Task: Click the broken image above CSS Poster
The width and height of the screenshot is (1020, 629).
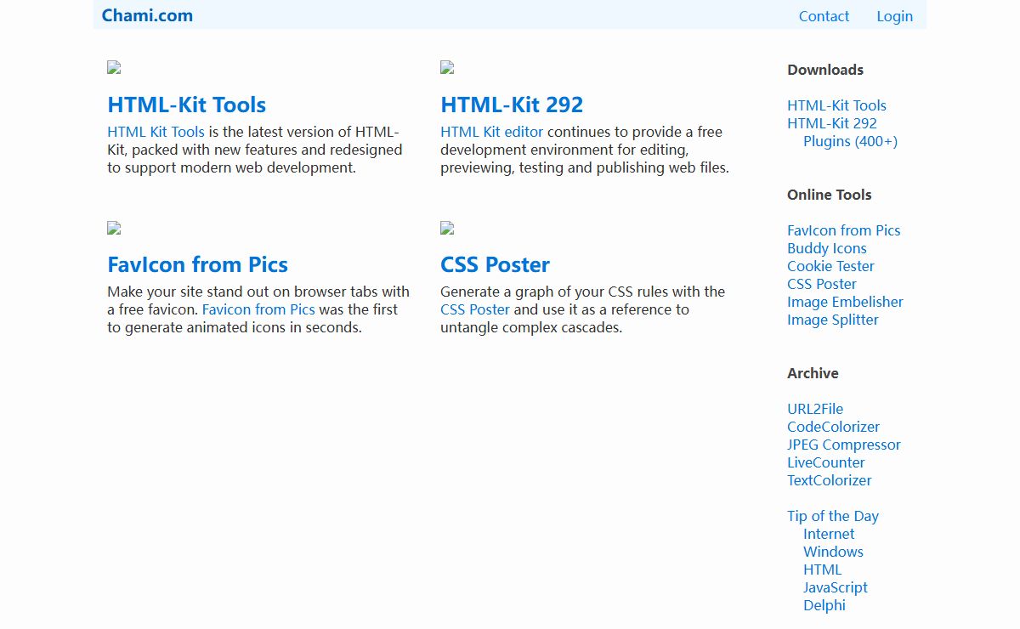Action: pos(447,228)
